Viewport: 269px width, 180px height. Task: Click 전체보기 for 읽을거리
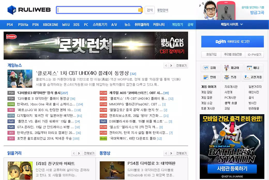pos(89,153)
